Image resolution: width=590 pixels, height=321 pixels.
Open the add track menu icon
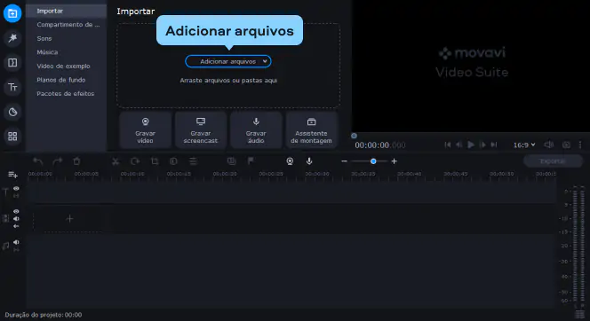(12, 175)
